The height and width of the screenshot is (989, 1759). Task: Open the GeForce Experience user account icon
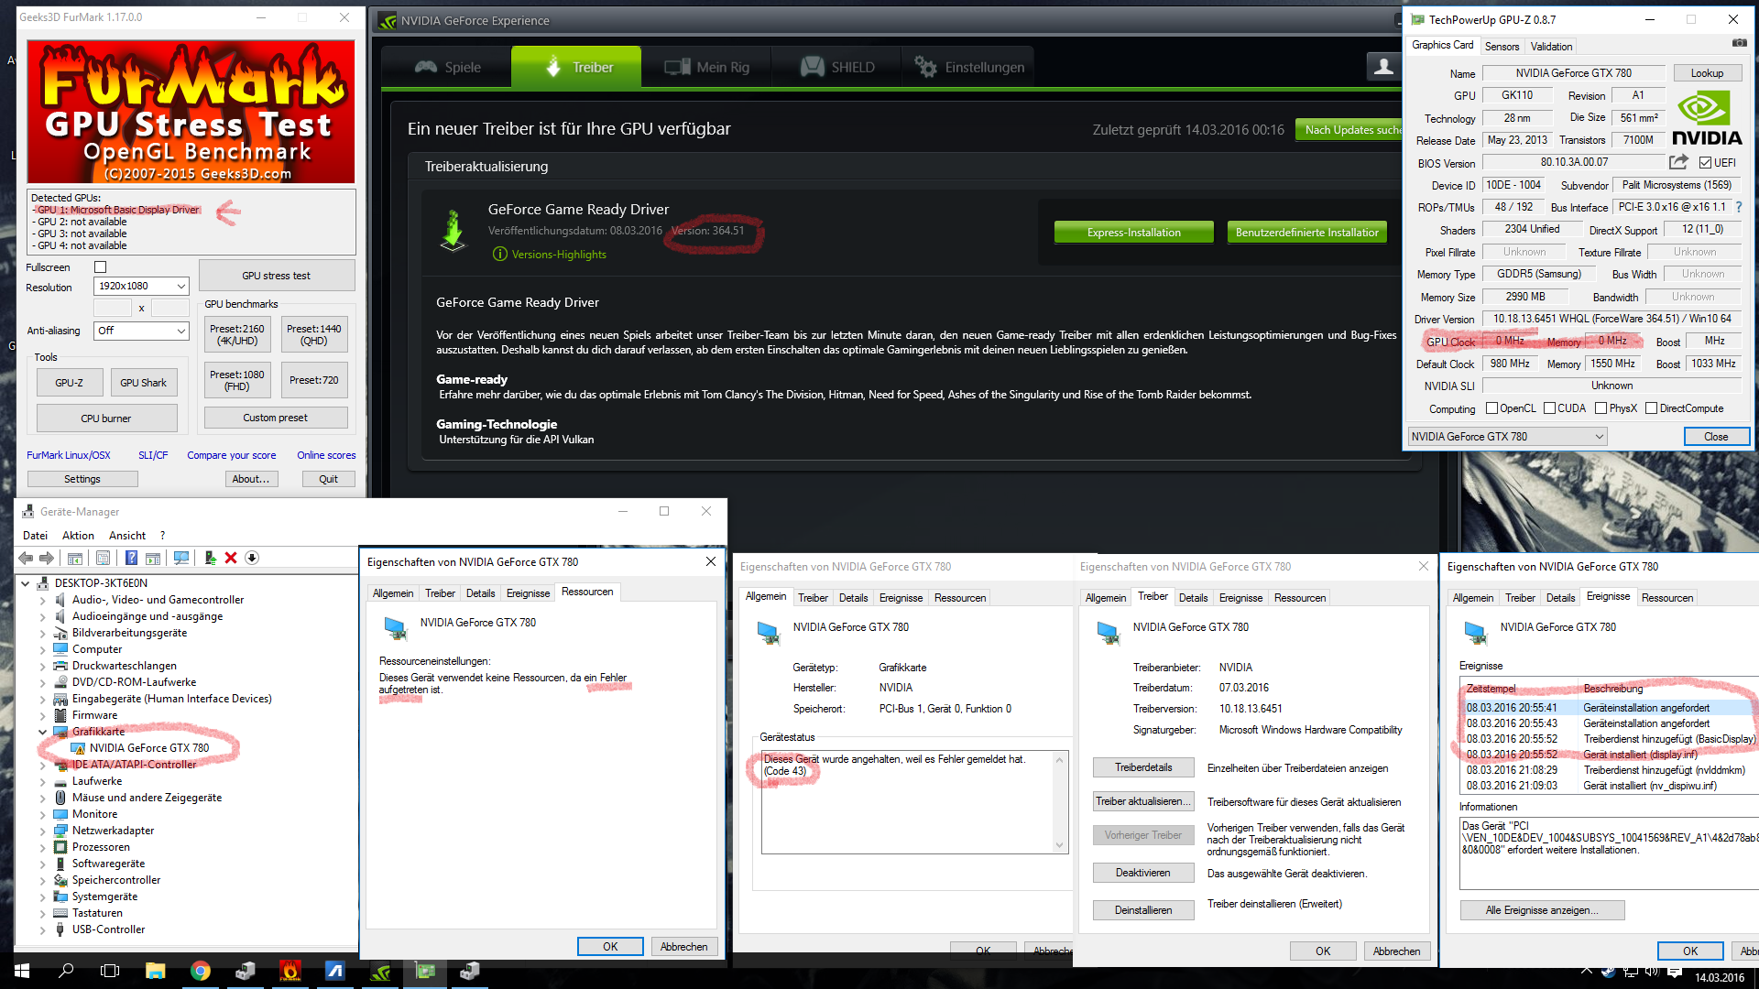pyautogui.click(x=1383, y=66)
